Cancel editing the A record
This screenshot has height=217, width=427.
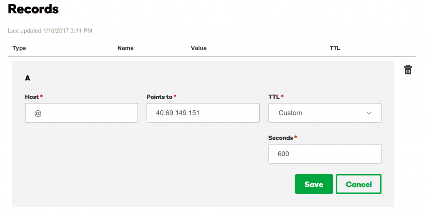(x=359, y=184)
